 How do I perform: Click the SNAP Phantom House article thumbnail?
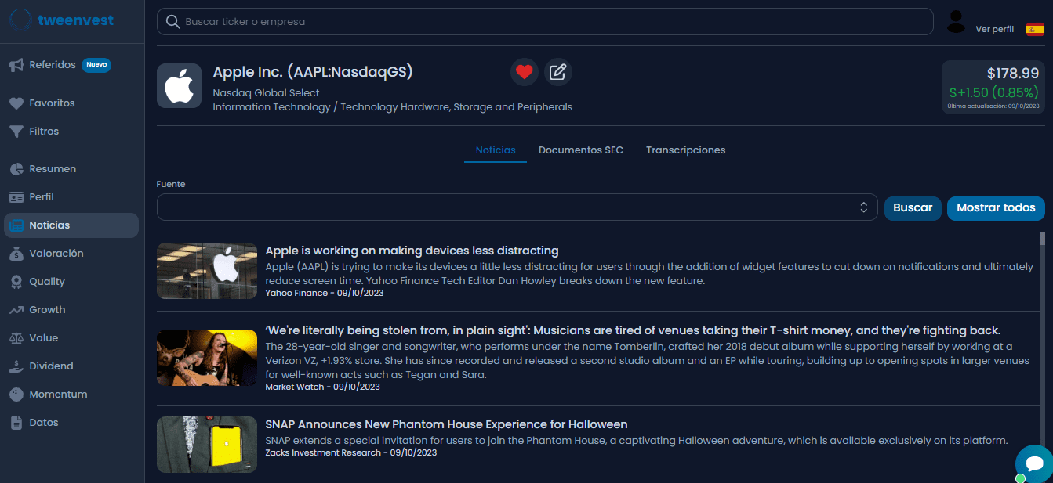pyautogui.click(x=207, y=444)
